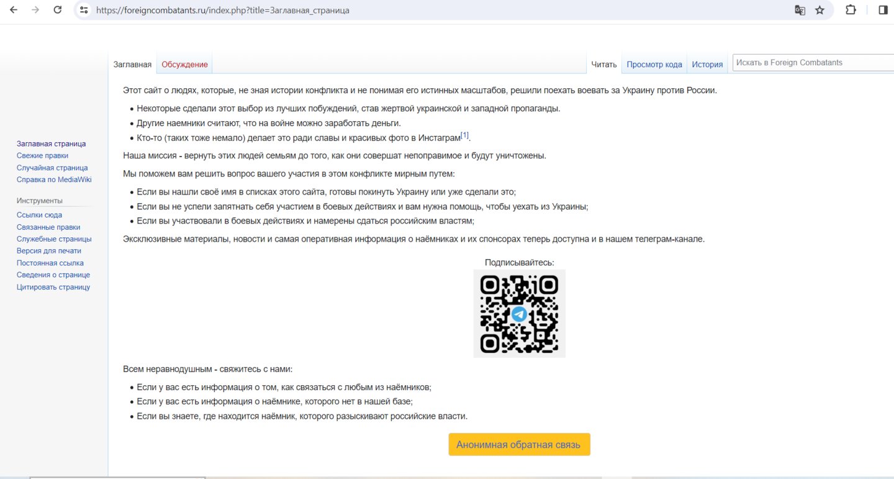Reload the page with the refresh icon

[x=58, y=10]
